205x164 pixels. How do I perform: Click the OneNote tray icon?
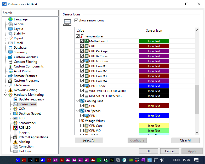point(143,160)
